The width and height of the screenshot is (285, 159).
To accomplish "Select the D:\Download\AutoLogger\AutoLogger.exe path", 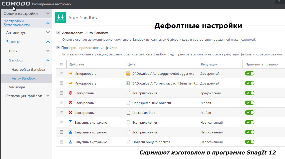I will coord(163,73).
